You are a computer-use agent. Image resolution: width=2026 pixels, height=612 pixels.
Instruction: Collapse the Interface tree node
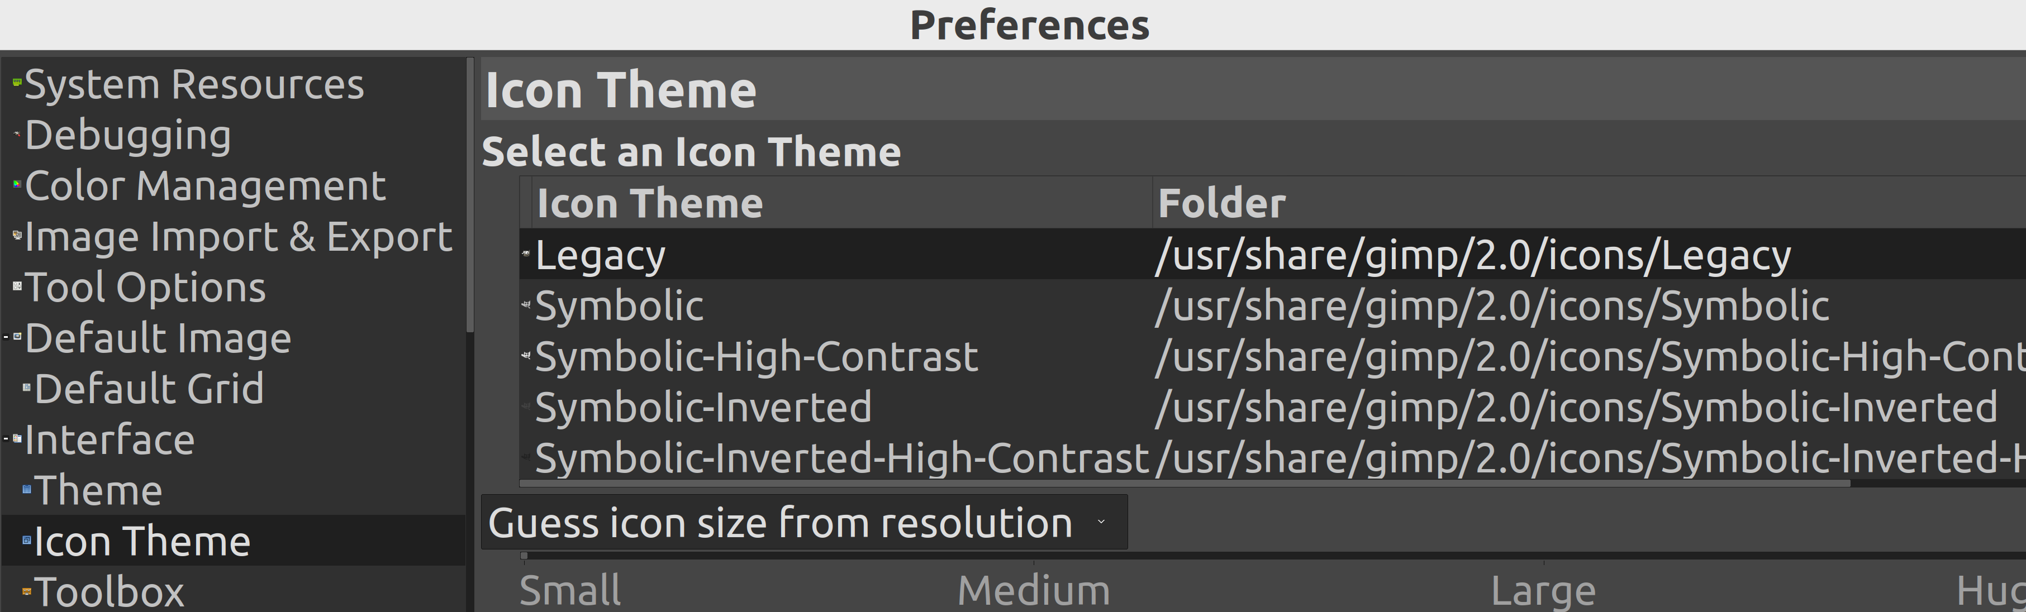(x=6, y=438)
